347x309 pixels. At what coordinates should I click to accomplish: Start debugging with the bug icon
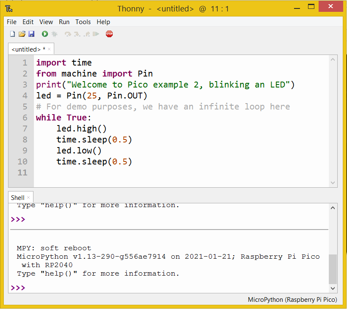click(54, 34)
